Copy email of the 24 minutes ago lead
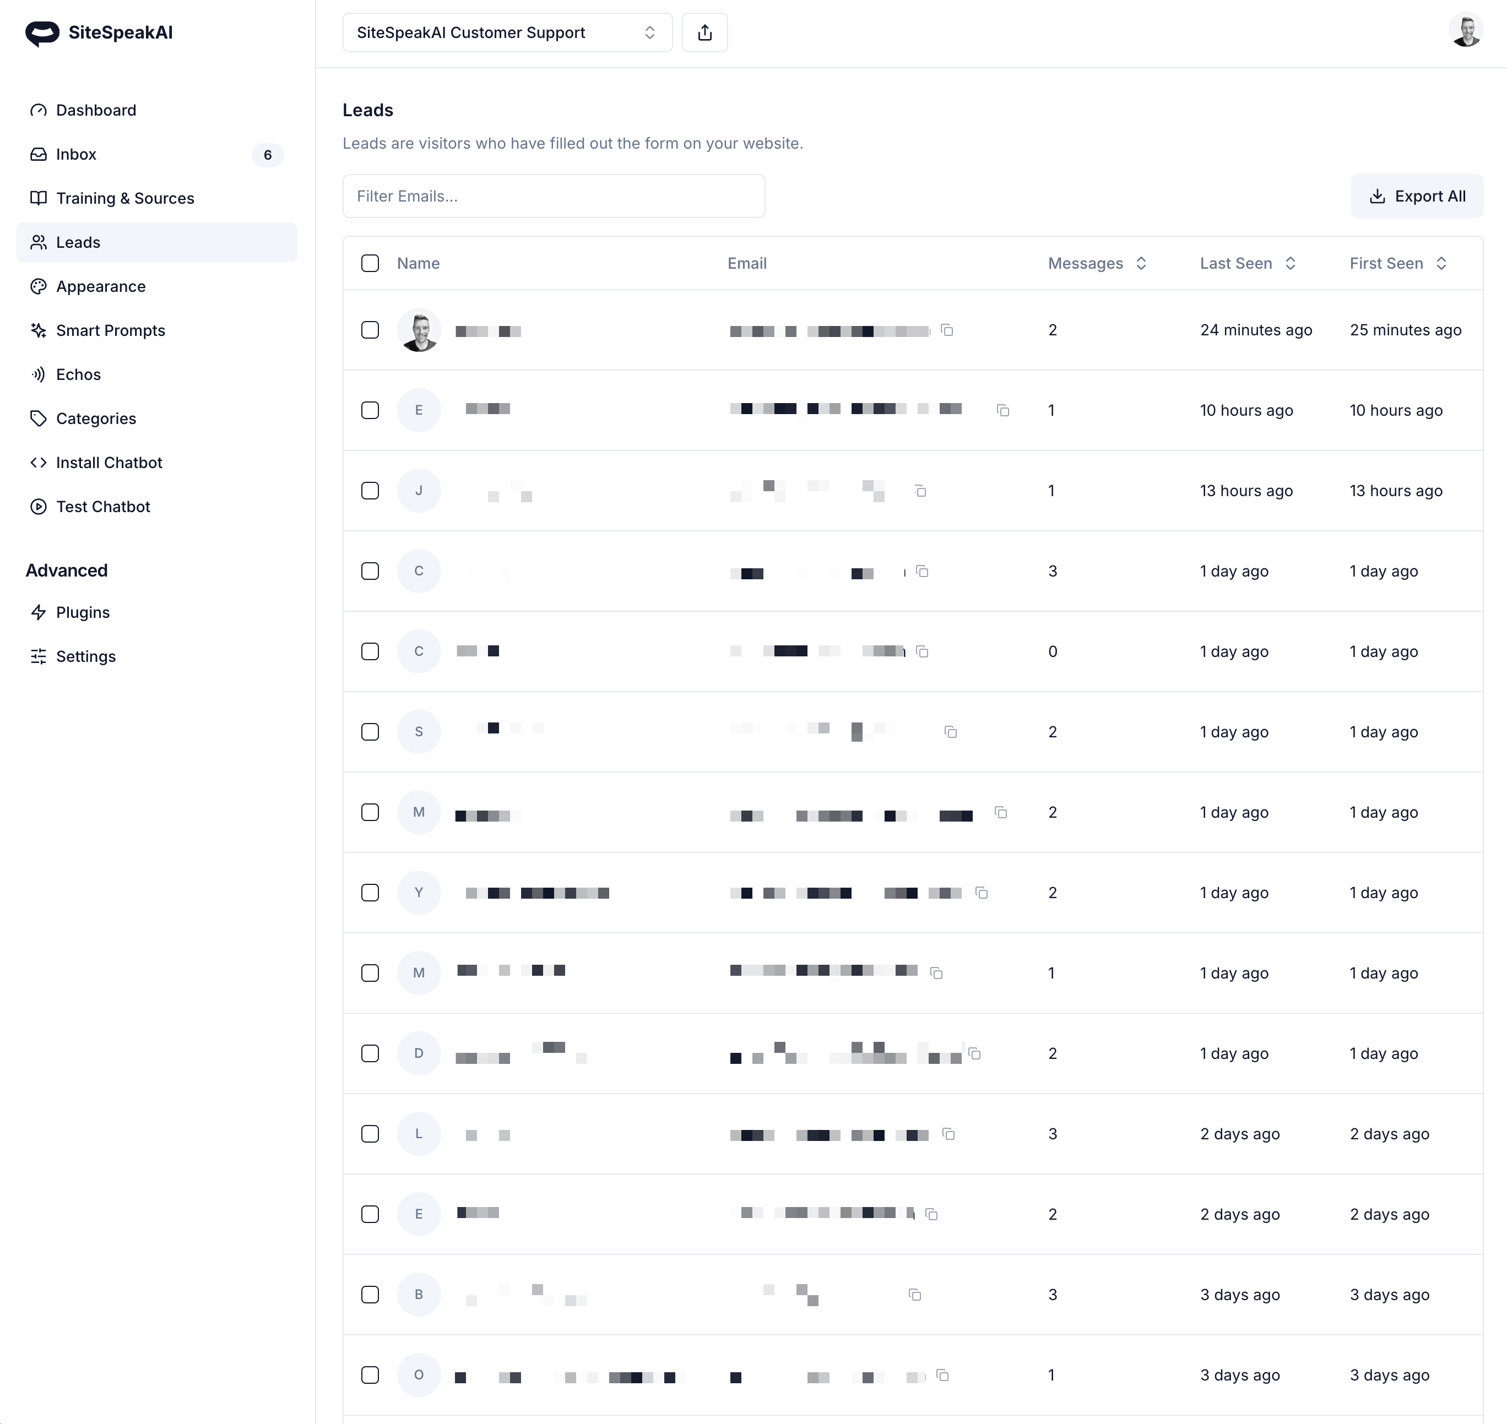The image size is (1507, 1424). (x=947, y=330)
